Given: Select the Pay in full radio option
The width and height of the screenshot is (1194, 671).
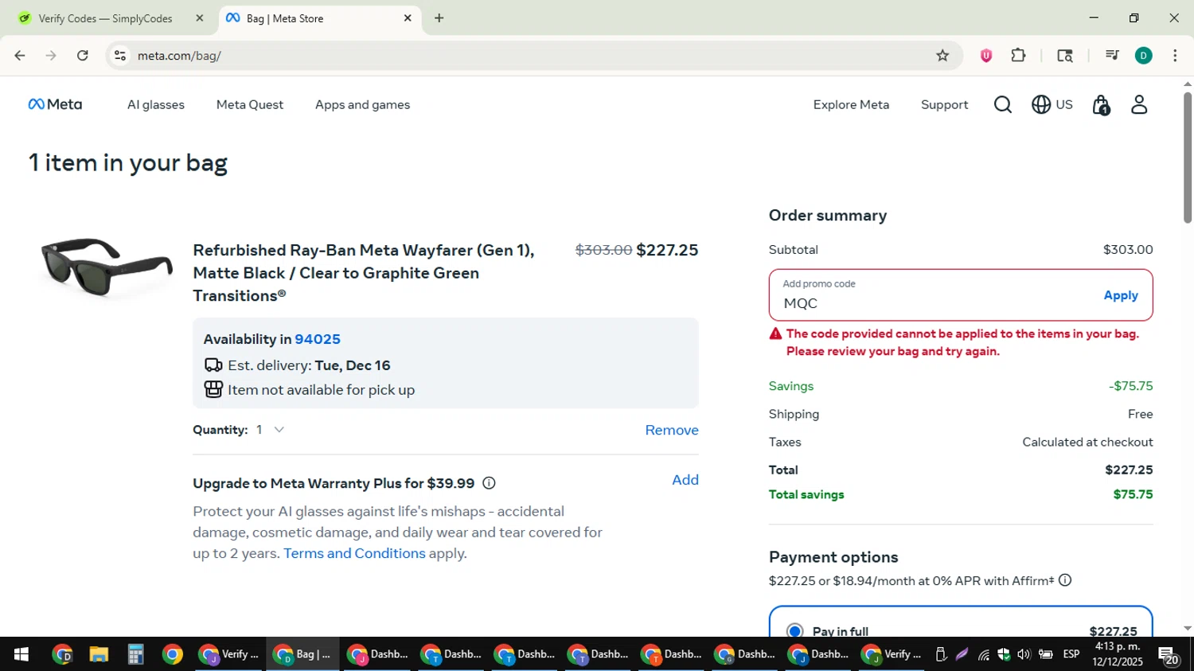Looking at the screenshot, I should [794, 631].
